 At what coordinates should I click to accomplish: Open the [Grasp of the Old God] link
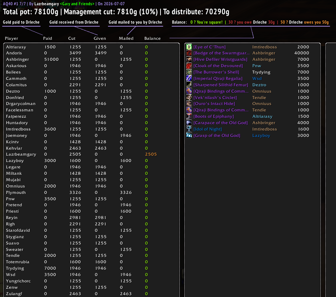(217, 135)
